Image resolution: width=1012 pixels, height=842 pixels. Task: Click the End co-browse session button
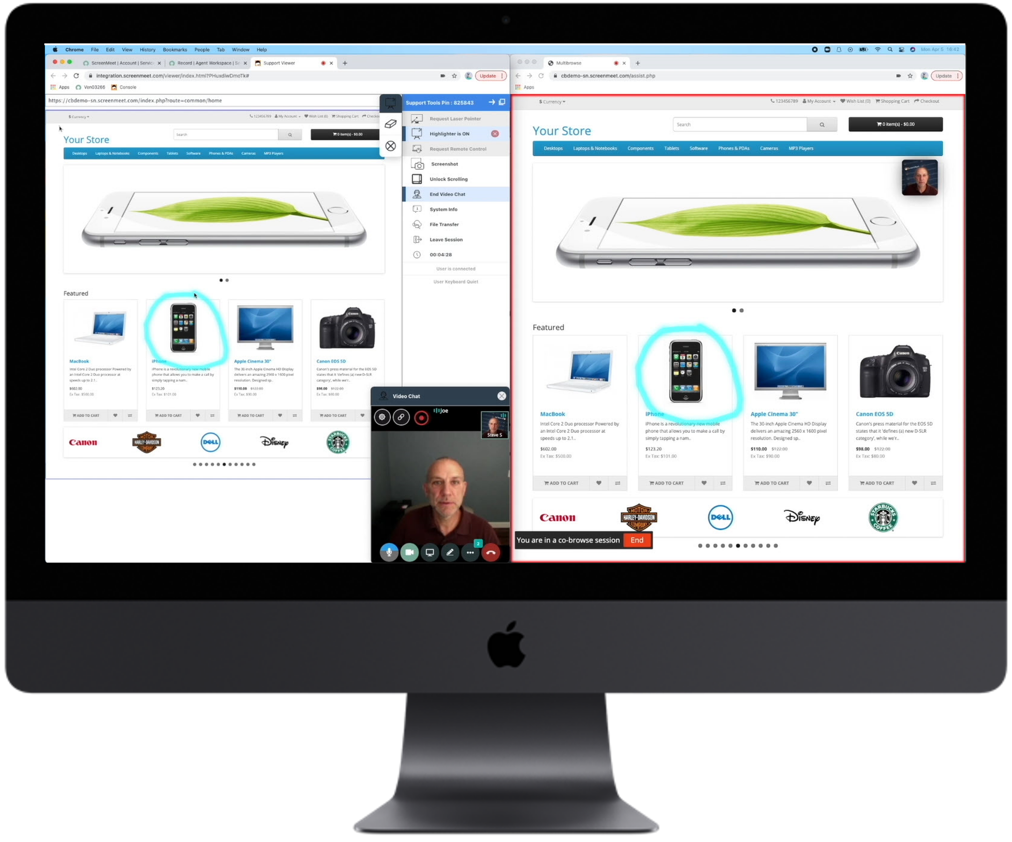pyautogui.click(x=636, y=539)
